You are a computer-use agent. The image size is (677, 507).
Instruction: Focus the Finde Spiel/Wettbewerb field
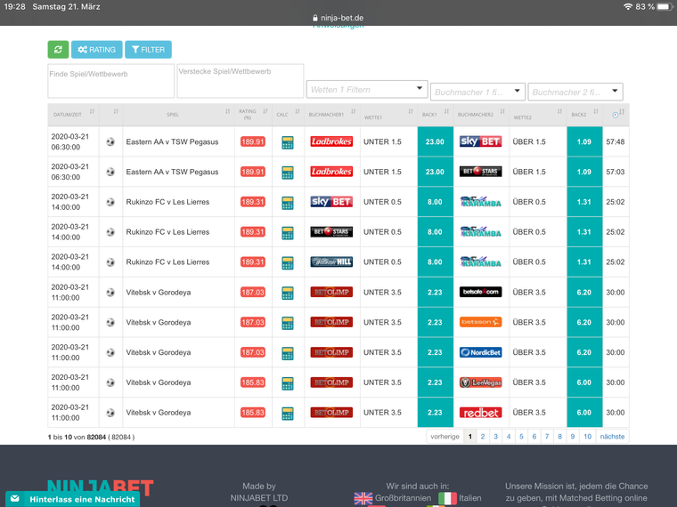pyautogui.click(x=111, y=81)
